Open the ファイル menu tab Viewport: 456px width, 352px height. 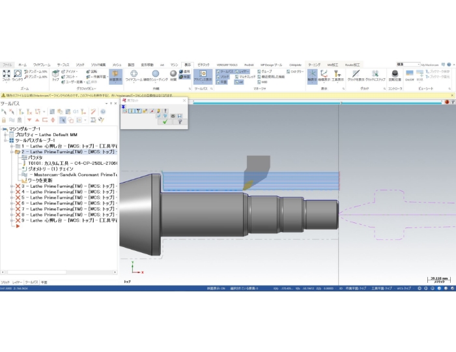(x=7, y=65)
